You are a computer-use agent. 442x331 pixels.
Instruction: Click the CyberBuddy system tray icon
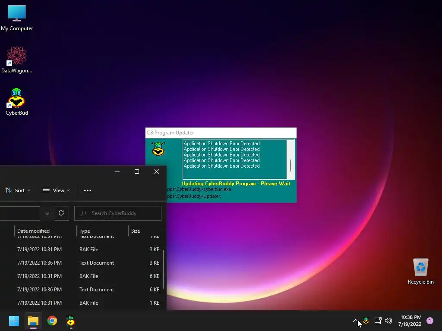366,321
